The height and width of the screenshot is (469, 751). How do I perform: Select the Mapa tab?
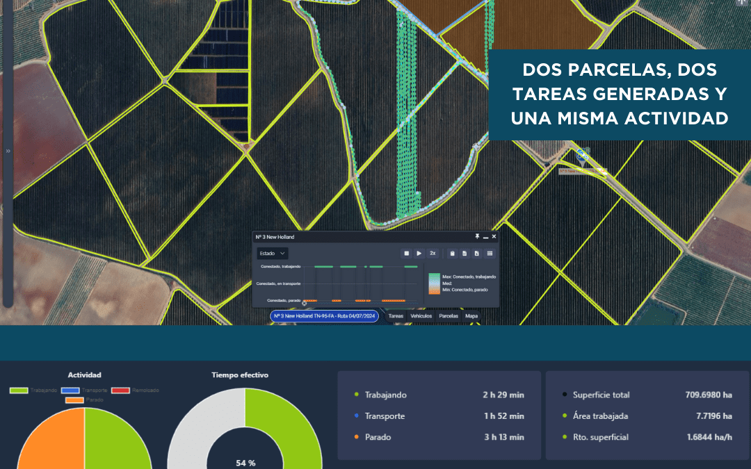(471, 316)
